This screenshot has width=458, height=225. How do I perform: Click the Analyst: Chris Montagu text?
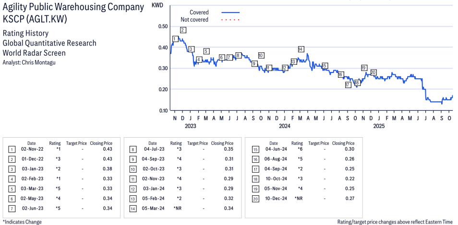[29, 63]
